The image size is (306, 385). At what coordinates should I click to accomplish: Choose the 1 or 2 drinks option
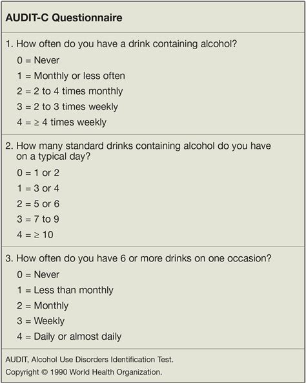(x=38, y=173)
